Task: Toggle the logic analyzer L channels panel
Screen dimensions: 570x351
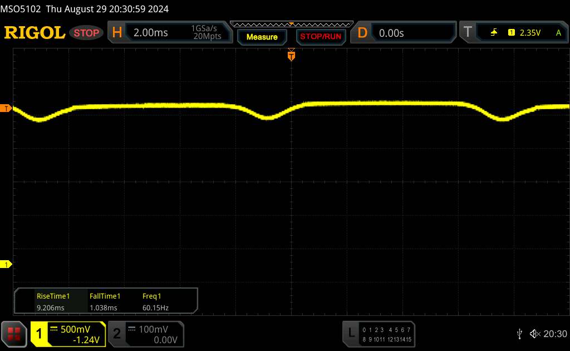Action: click(x=380, y=333)
